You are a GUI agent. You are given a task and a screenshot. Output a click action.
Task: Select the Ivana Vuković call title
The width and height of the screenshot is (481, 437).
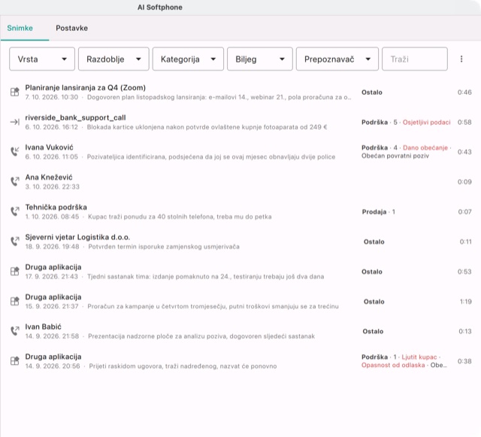(x=49, y=147)
